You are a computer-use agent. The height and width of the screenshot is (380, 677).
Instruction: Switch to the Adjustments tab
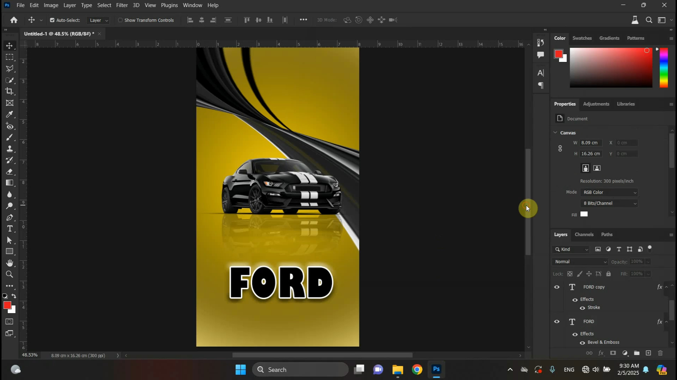tap(596, 104)
